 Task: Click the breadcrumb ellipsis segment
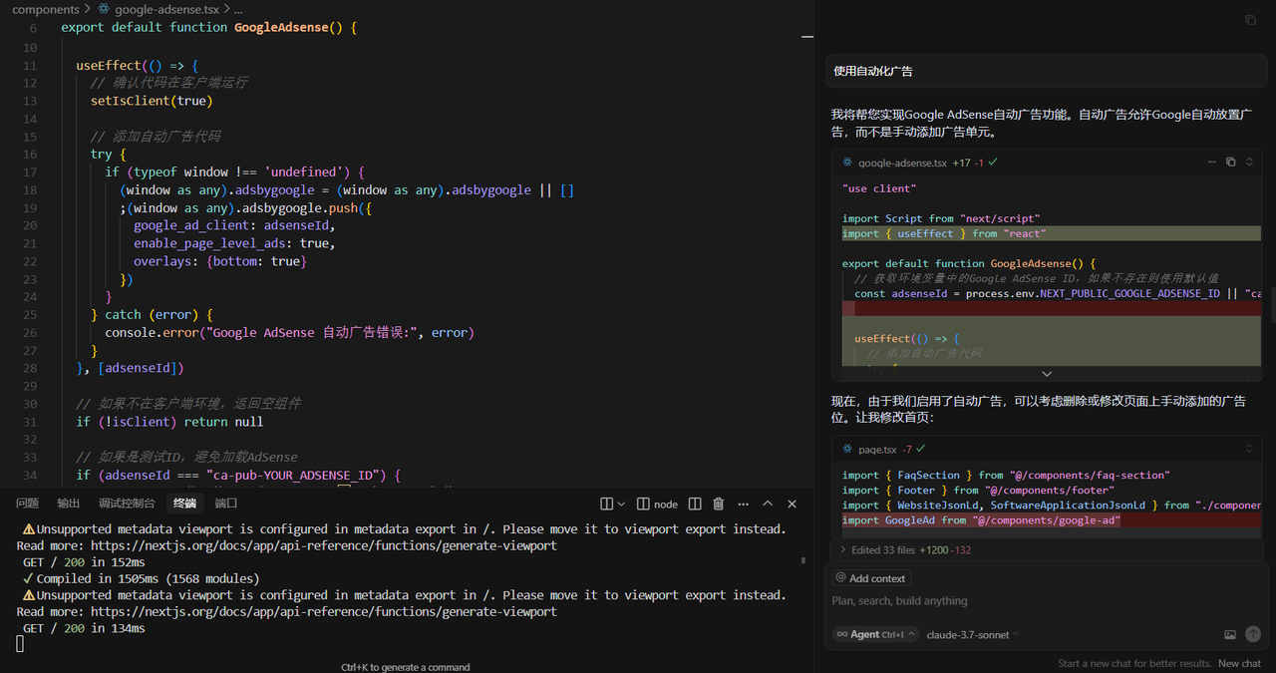[x=237, y=9]
